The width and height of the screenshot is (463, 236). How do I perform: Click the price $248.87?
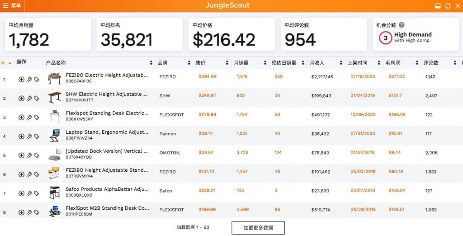tap(207, 95)
